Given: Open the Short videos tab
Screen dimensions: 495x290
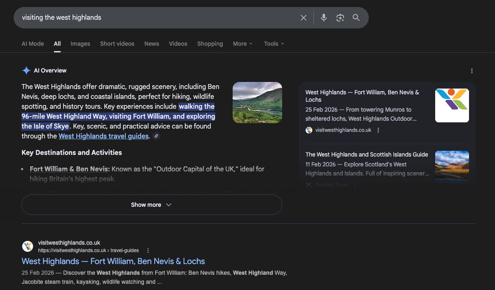Looking at the screenshot, I should (117, 44).
